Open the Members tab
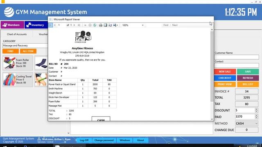 click(x=12, y=25)
